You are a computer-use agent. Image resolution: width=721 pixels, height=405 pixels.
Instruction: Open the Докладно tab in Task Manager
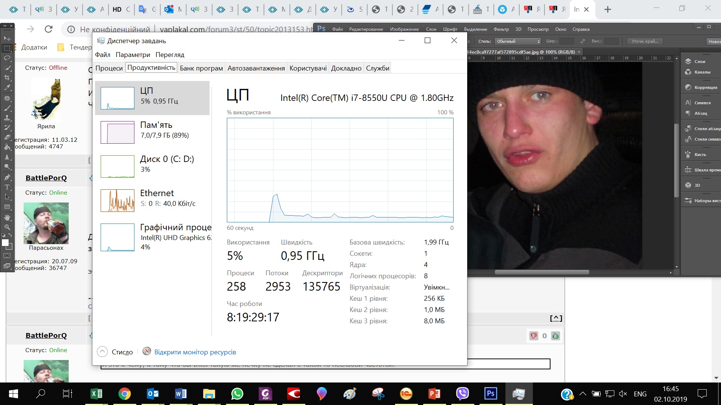point(346,68)
